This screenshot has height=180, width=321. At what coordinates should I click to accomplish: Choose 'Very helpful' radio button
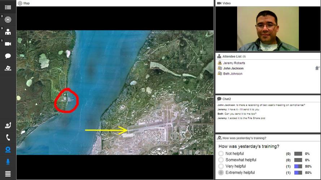[x=221, y=166]
